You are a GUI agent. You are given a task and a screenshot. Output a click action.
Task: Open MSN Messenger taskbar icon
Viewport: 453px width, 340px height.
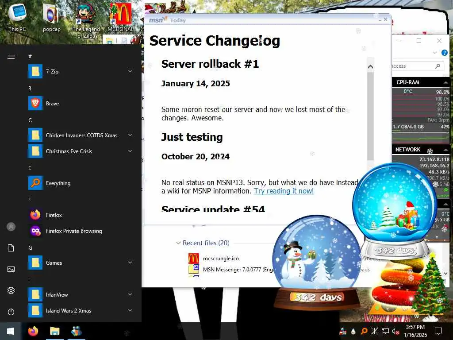pos(76,331)
